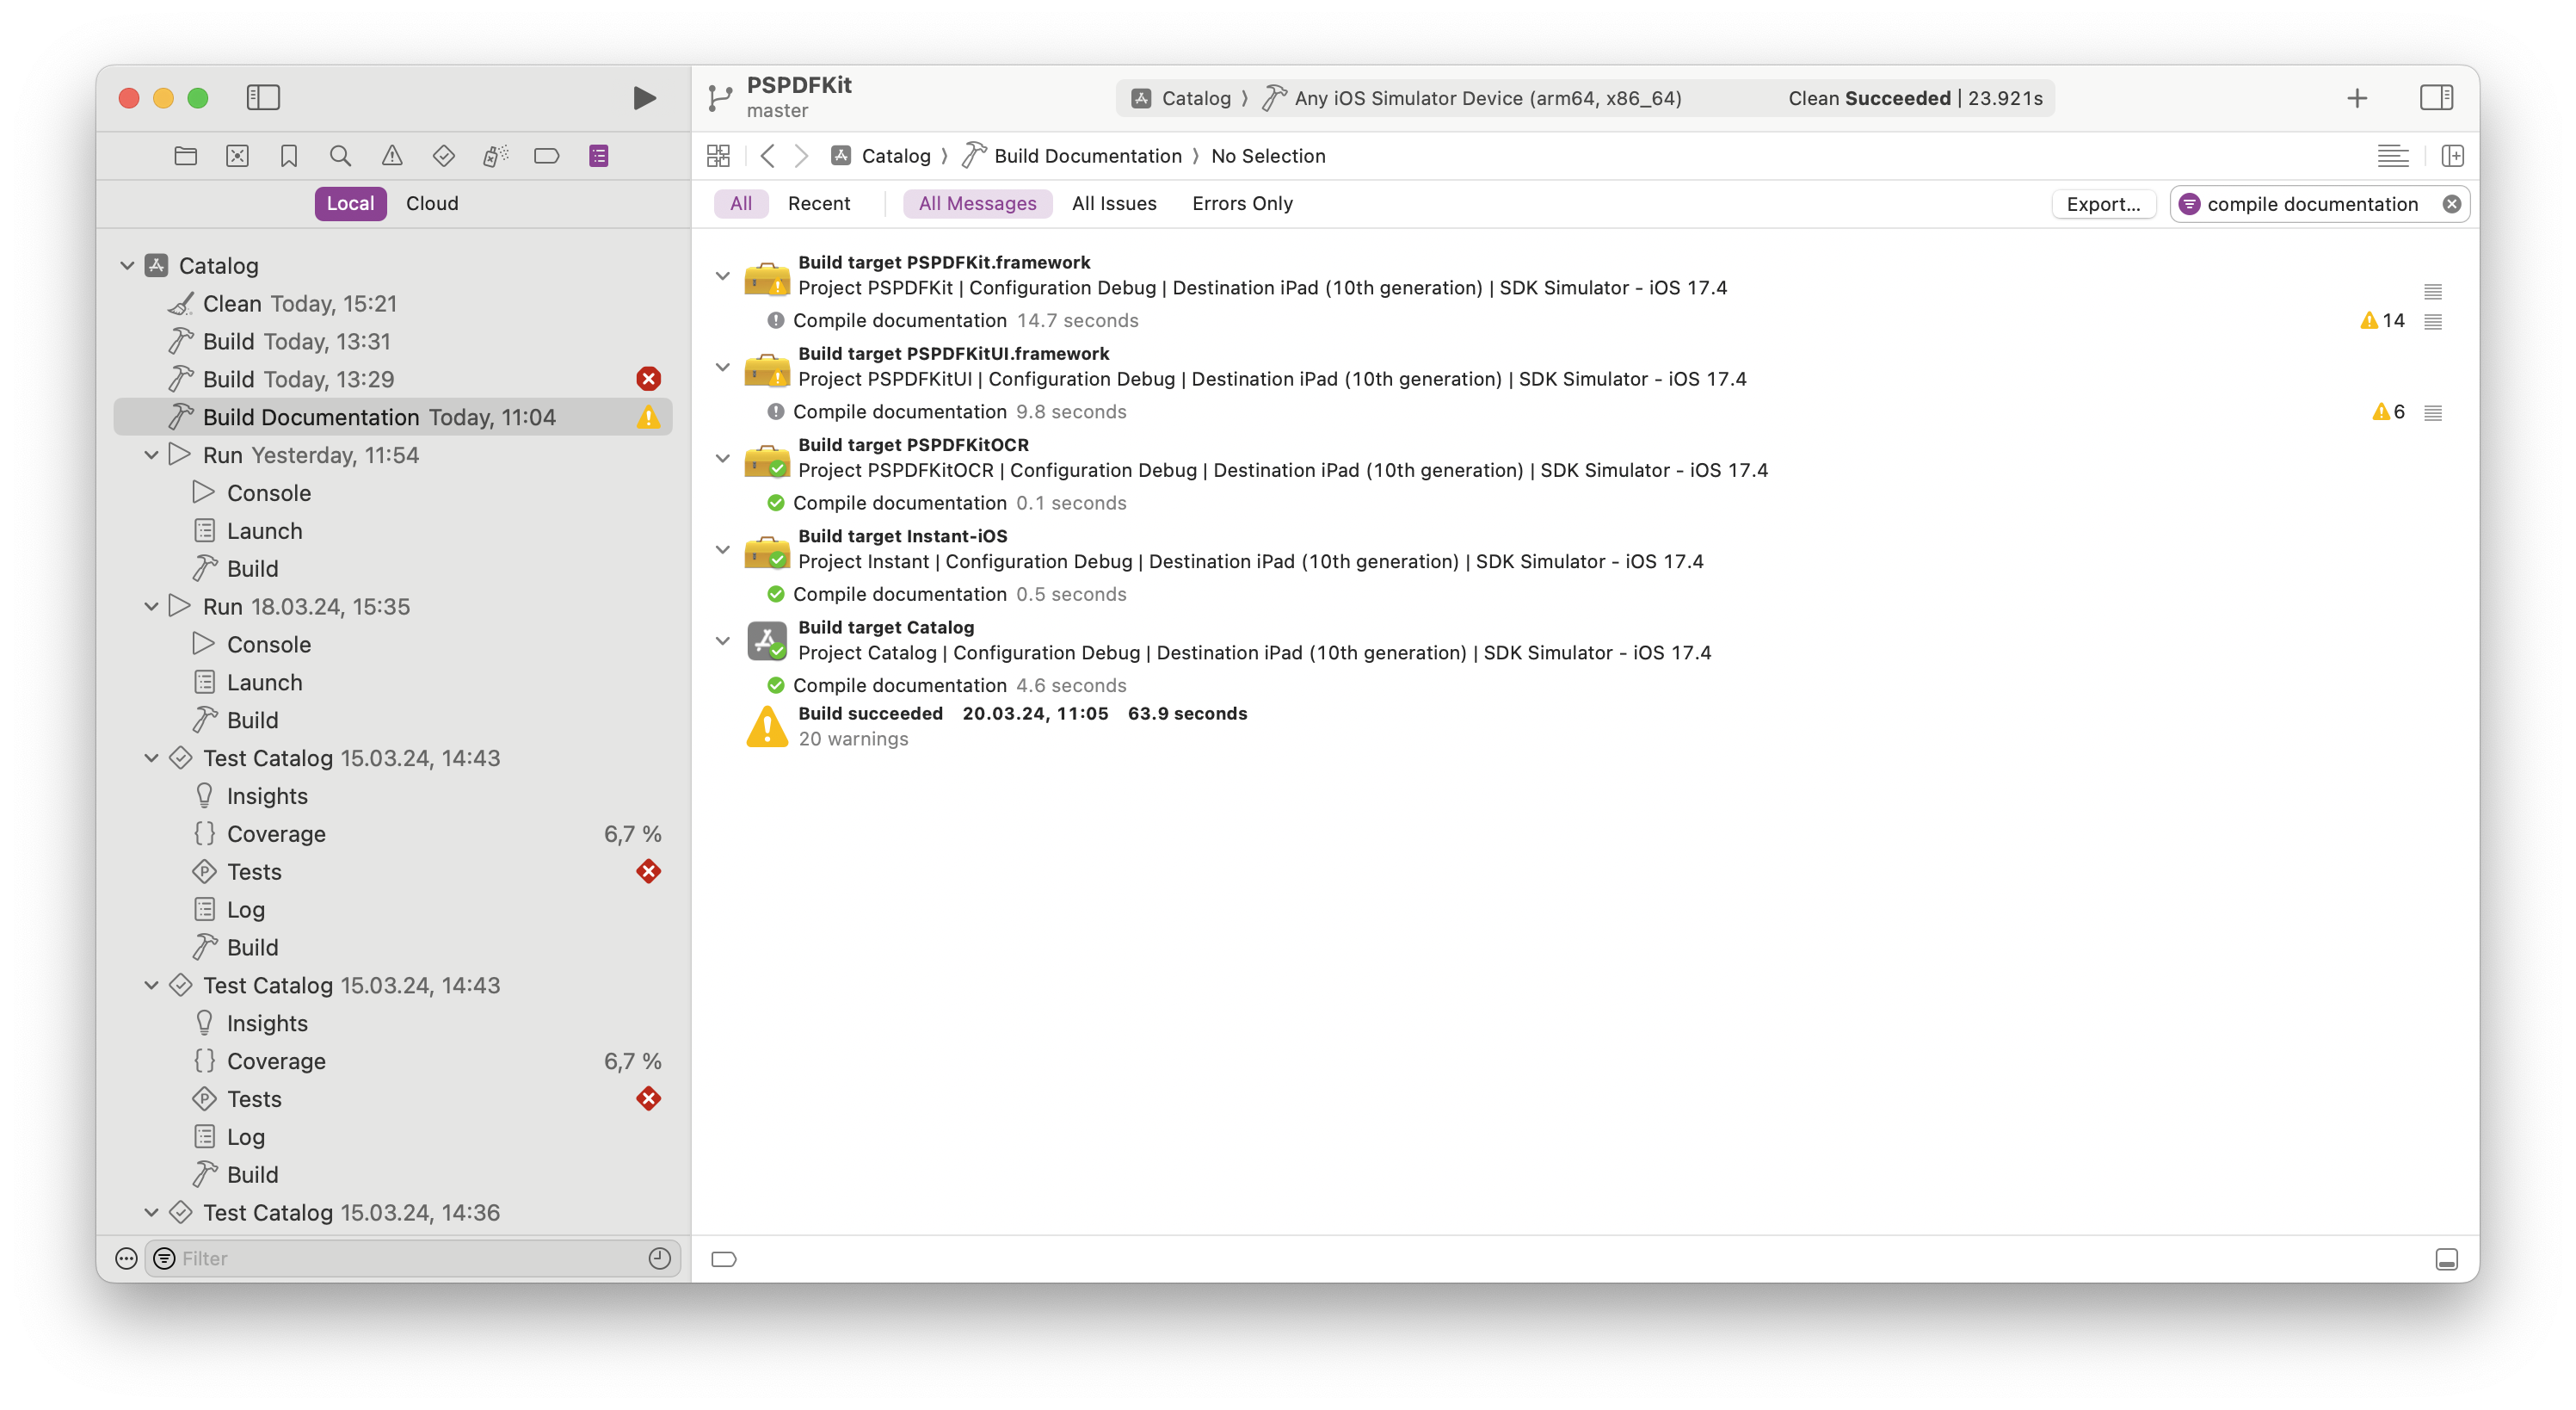Image resolution: width=2576 pixels, height=1410 pixels.
Task: Open the Breakpoint navigator
Action: click(547, 155)
